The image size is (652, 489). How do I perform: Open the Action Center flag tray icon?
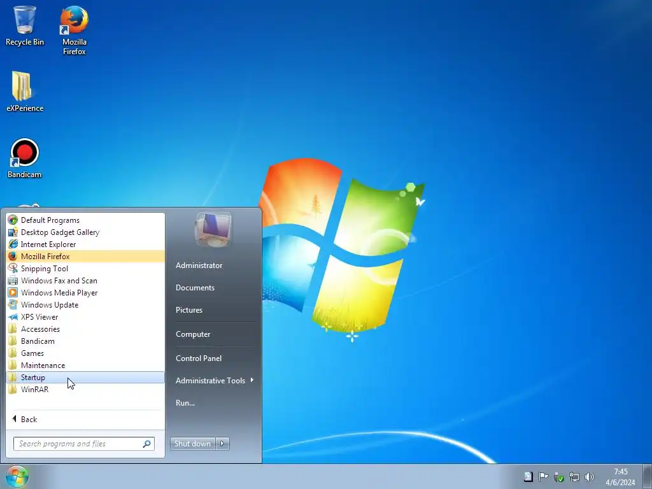[543, 477]
